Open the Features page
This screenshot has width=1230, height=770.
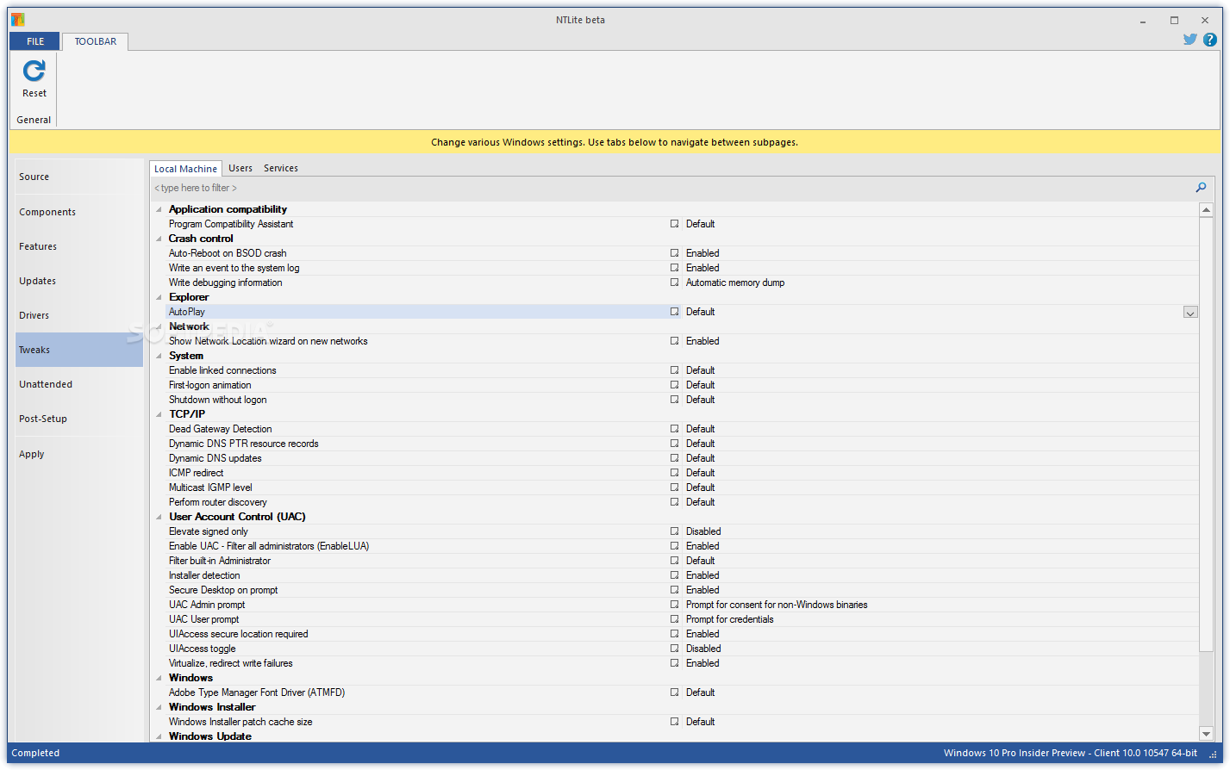point(79,246)
